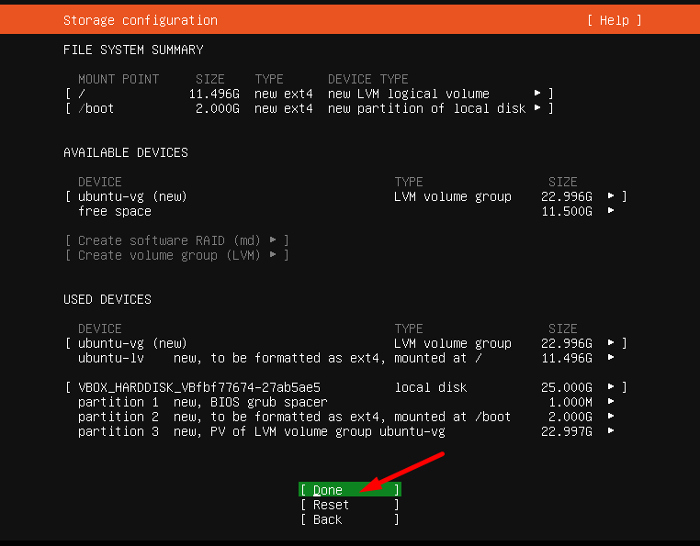Click the 2.000G size in file system summary

(x=218, y=108)
